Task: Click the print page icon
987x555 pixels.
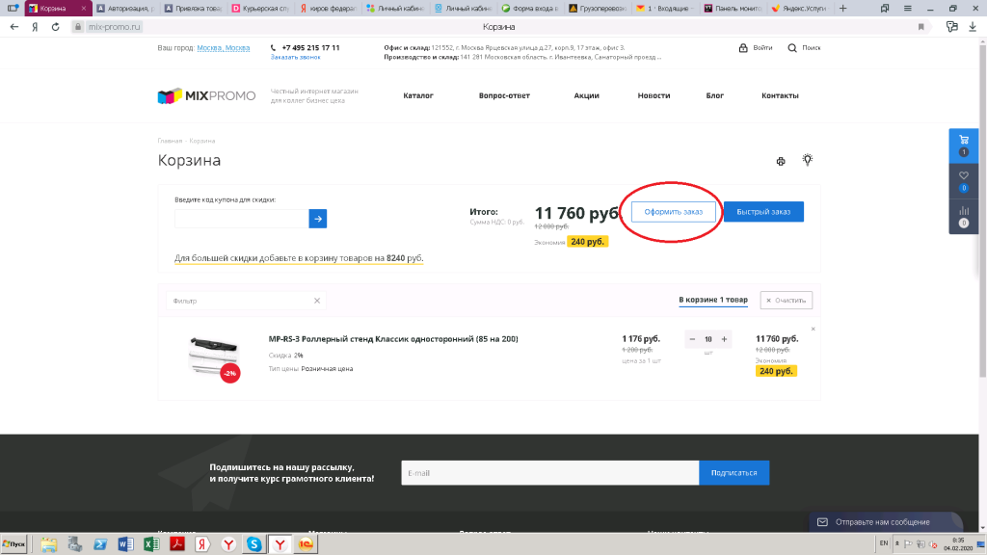Action: [782, 161]
